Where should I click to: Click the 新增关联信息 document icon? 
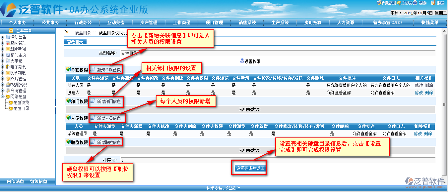tap(93, 70)
